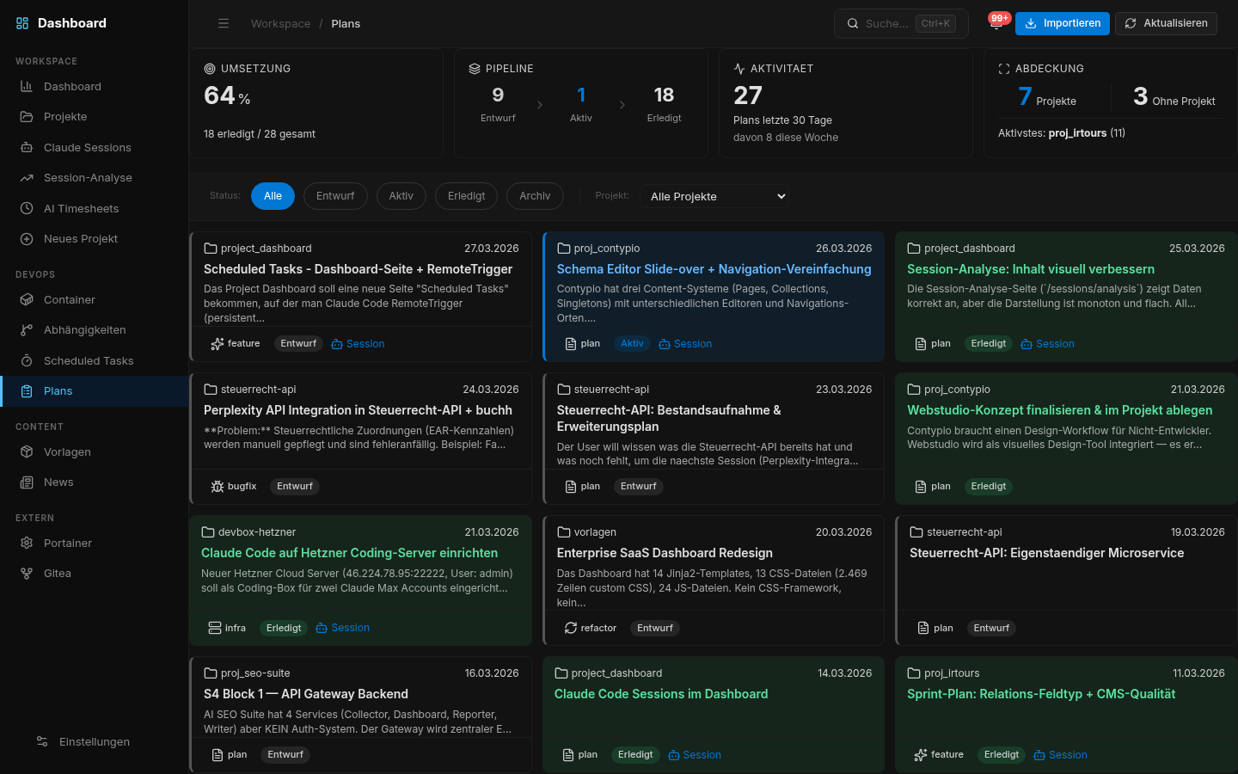Filter plans by Erledigt status
Image resolution: width=1238 pixels, height=774 pixels.
tap(466, 196)
